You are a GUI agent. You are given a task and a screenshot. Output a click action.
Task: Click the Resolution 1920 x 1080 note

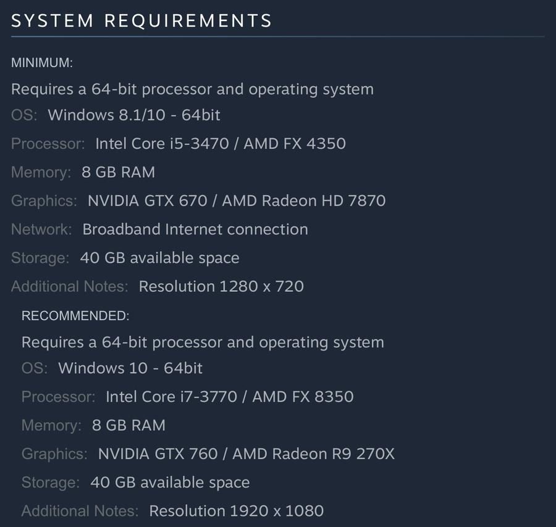236,511
